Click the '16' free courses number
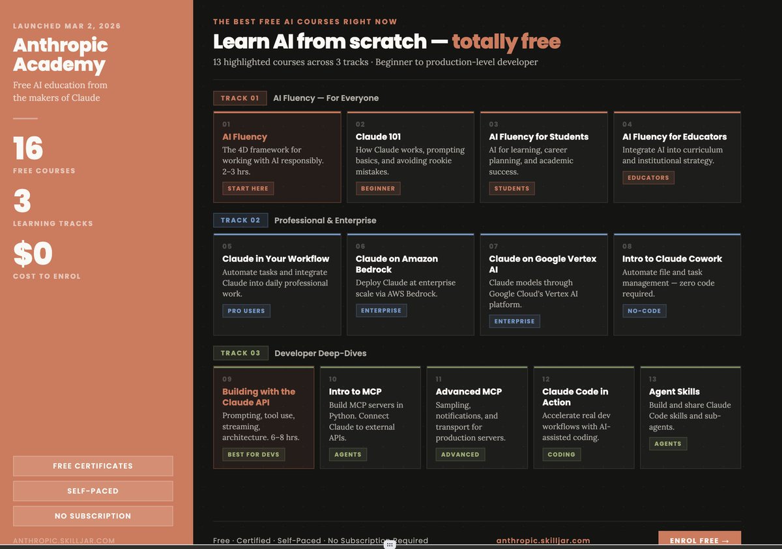Image resolution: width=782 pixels, height=549 pixels. tap(28, 149)
